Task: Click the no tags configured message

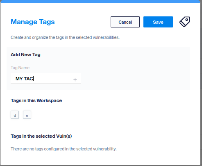Action: pyautogui.click(x=64, y=149)
